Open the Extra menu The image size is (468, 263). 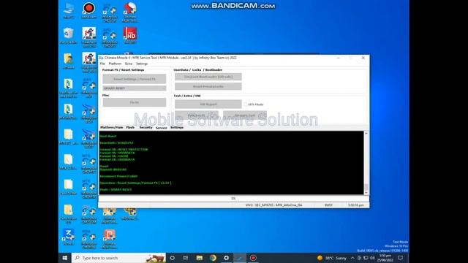129,64
